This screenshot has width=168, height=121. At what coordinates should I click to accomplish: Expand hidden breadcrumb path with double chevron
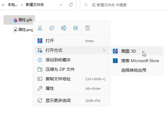(x=3, y=5)
